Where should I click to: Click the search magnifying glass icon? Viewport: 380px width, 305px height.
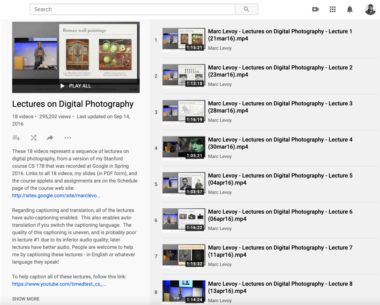click(x=246, y=9)
